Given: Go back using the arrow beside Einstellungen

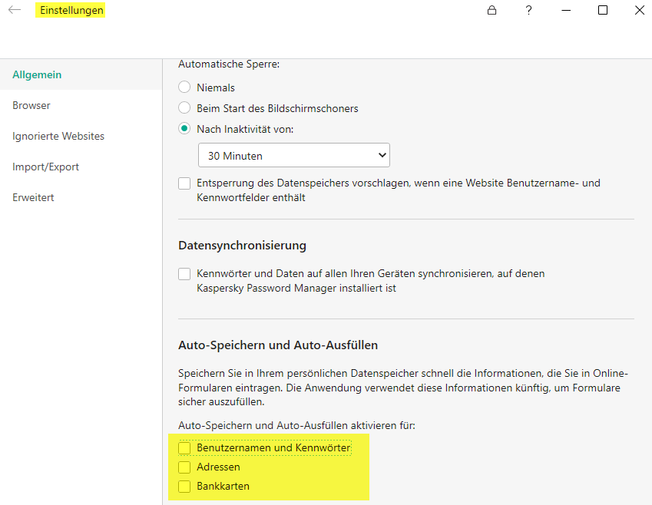Looking at the screenshot, I should pyautogui.click(x=15, y=11).
